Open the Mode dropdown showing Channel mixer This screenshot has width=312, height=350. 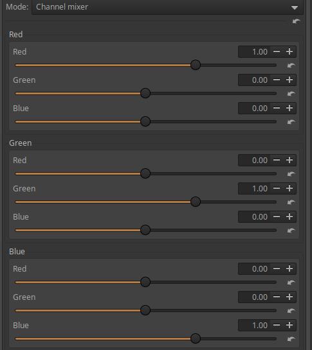pos(167,7)
